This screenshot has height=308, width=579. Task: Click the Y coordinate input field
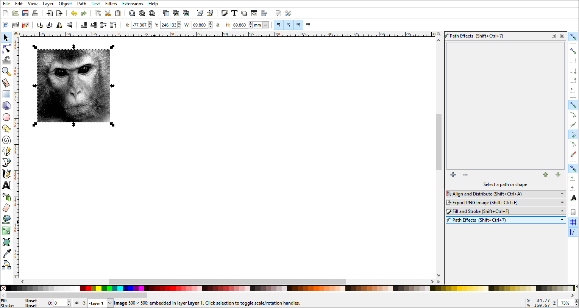[x=169, y=25]
